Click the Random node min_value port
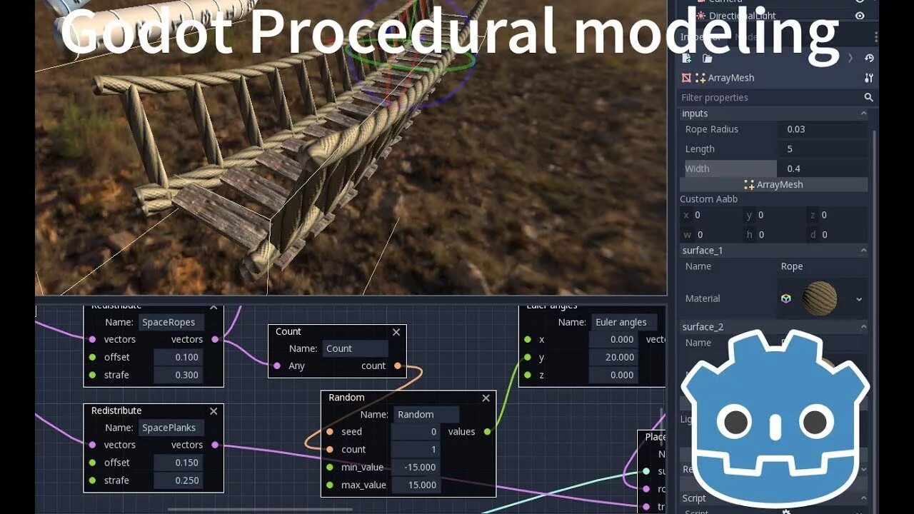 click(330, 468)
